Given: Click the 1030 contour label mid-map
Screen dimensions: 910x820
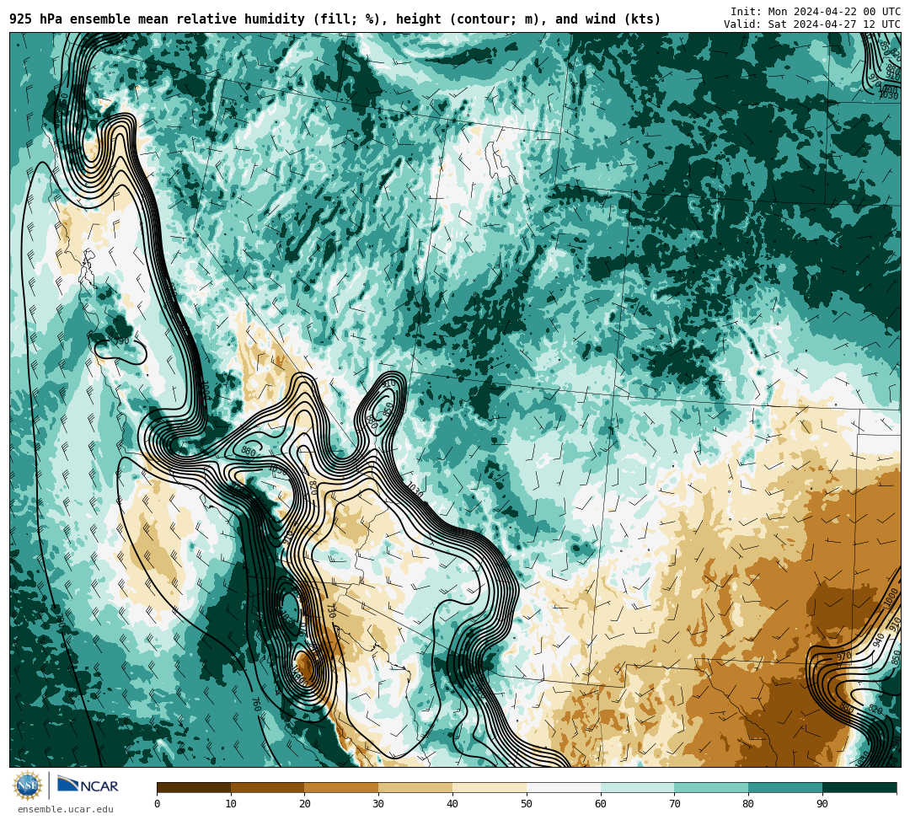Looking at the screenshot, I should (415, 489).
